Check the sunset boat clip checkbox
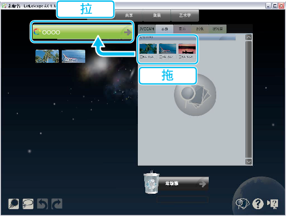 coord(180,57)
